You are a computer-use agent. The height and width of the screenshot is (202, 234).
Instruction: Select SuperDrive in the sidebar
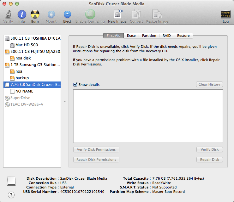(x=32, y=98)
